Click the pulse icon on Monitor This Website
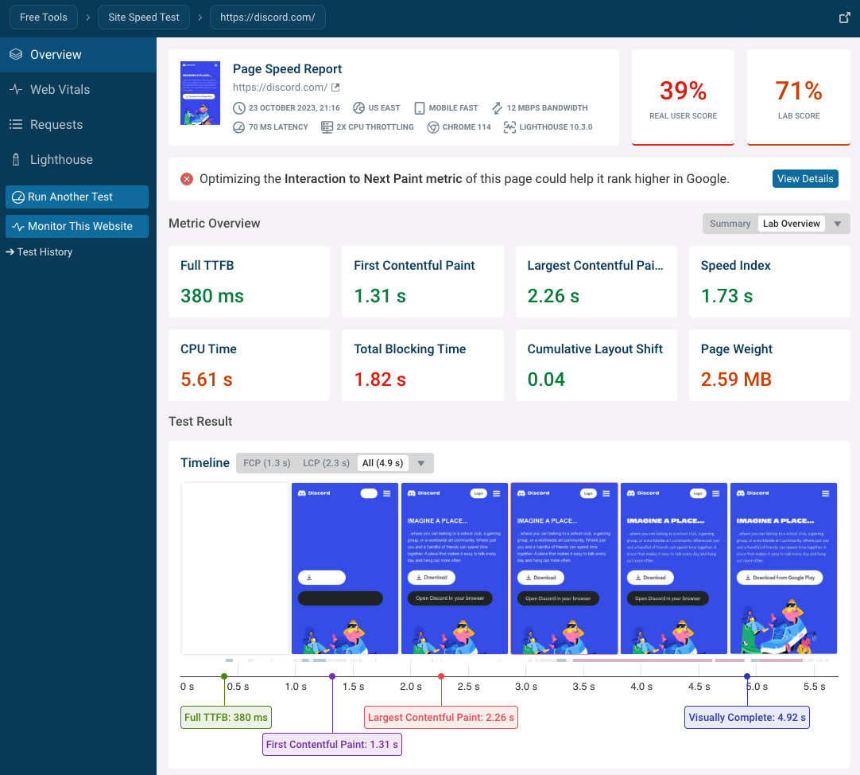Viewport: 860px width, 775px height. pos(18,227)
